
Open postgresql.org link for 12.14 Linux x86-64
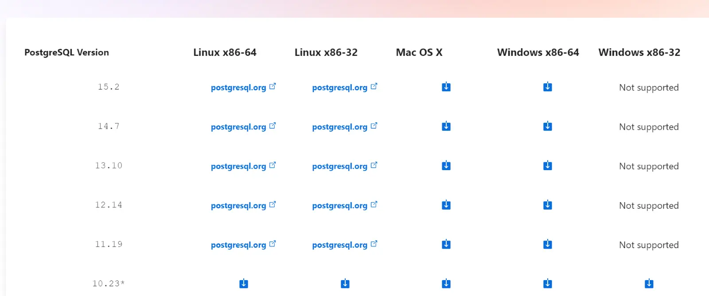point(243,206)
